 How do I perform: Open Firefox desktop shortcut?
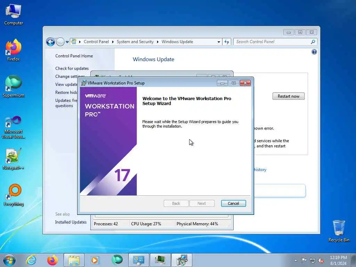[14, 50]
